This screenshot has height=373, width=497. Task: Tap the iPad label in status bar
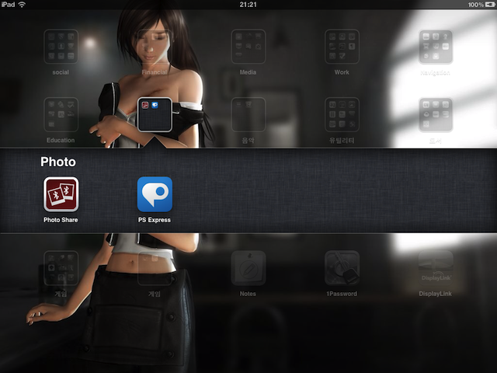click(8, 5)
